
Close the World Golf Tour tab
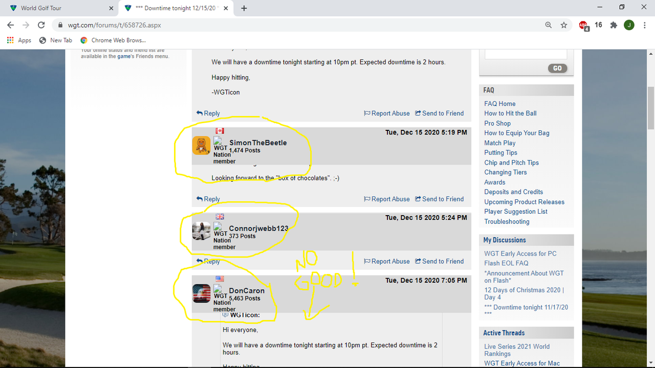click(111, 8)
